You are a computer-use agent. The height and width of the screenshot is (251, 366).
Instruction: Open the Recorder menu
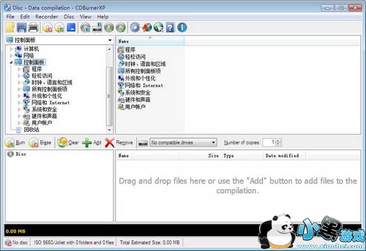[x=46, y=16]
